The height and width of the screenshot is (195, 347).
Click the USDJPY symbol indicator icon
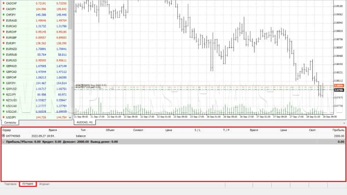click(3, 117)
